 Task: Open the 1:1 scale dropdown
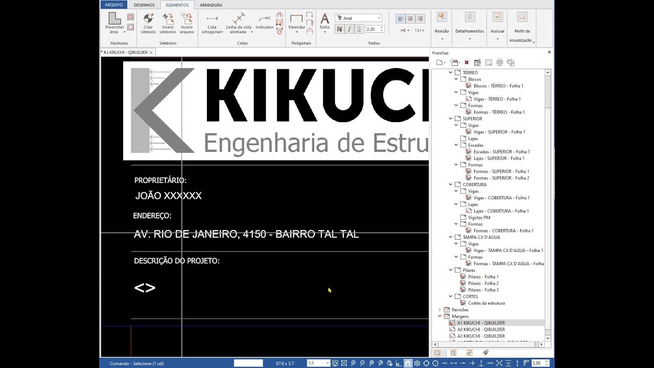[x=328, y=363]
